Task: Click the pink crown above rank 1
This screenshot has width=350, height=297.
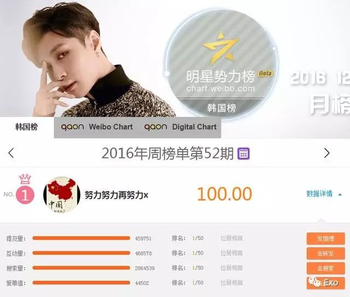Action: pos(25,179)
